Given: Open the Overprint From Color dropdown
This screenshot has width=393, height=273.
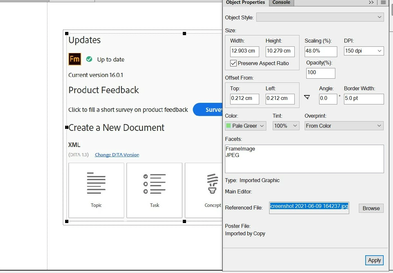Looking at the screenshot, I should click(x=344, y=126).
